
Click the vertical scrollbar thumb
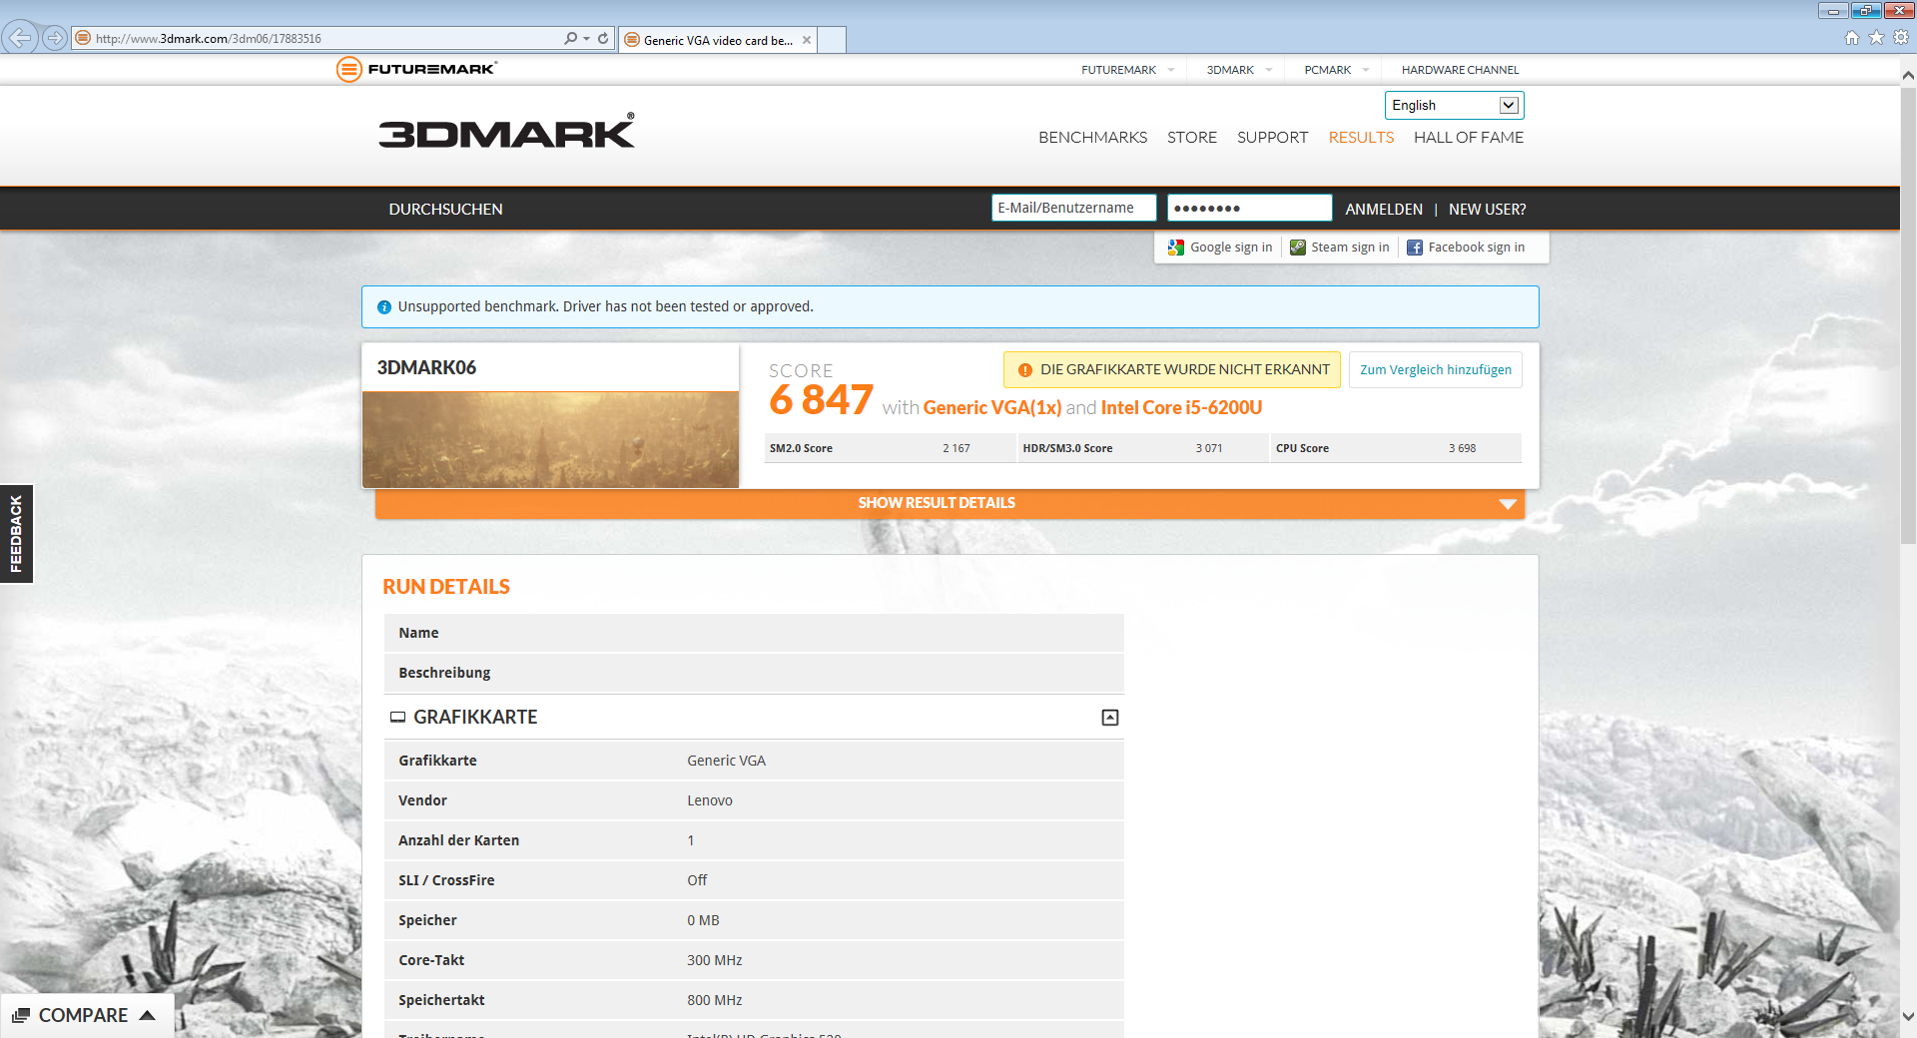pyautogui.click(x=1908, y=315)
